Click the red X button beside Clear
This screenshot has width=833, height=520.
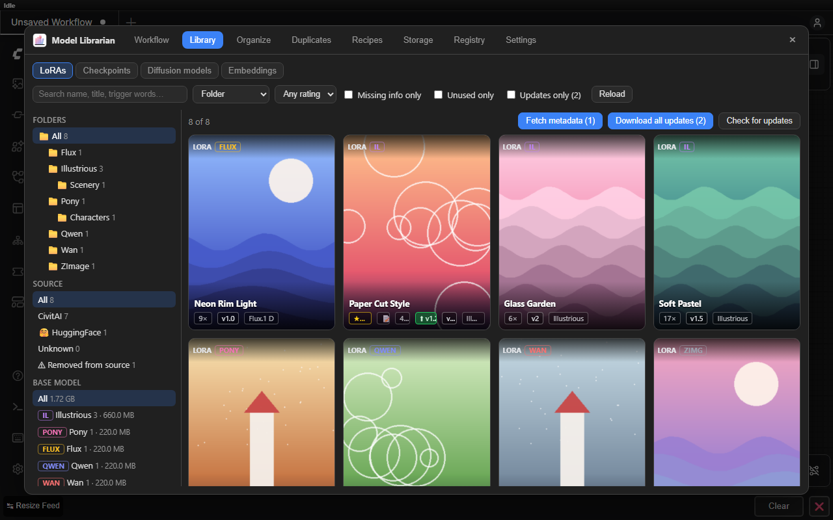(820, 506)
